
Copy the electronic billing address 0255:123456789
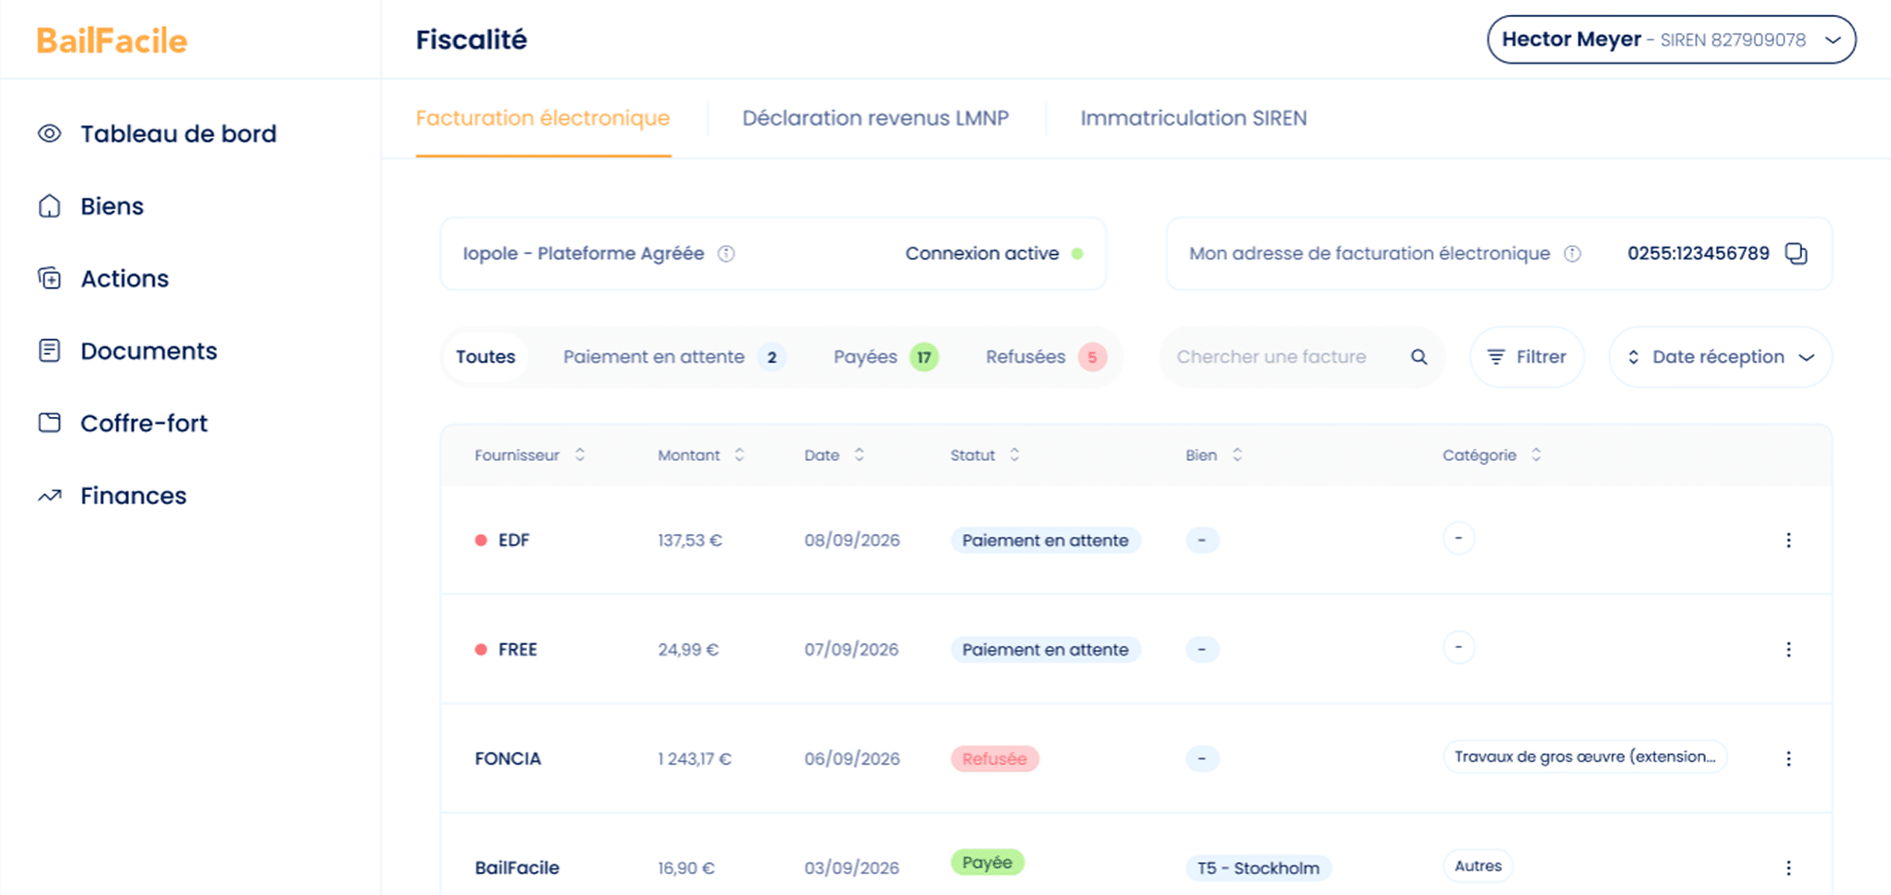1796,254
